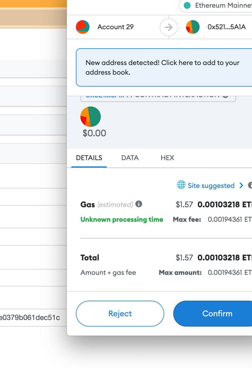Click the recipient address 0x521...5A1A
Viewport: 252px width, 368px height.
coord(227,27)
